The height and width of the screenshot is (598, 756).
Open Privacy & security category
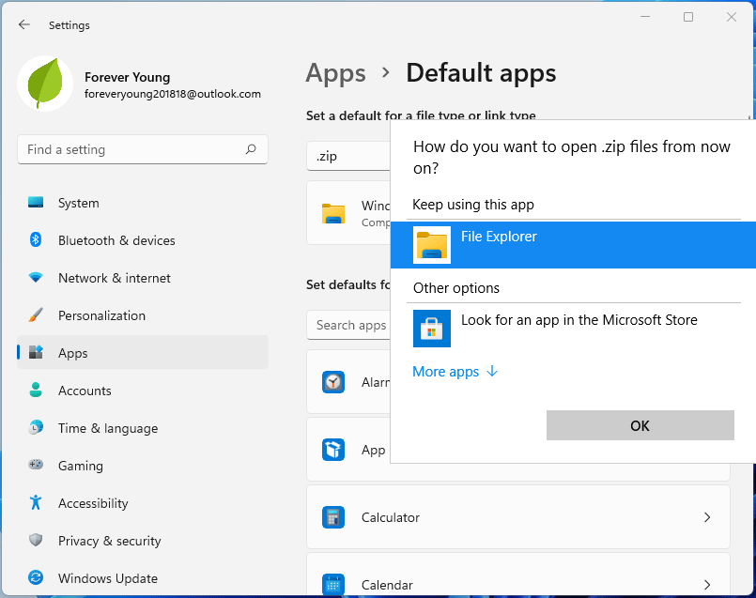coord(143,541)
